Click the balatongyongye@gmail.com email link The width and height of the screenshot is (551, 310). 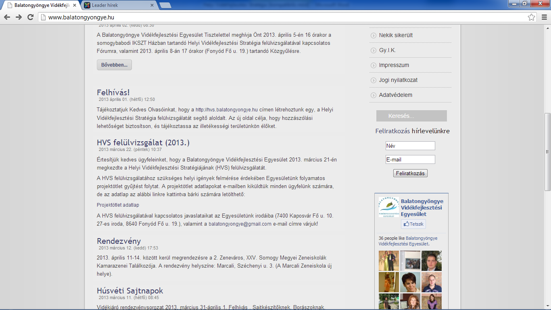[x=240, y=224]
